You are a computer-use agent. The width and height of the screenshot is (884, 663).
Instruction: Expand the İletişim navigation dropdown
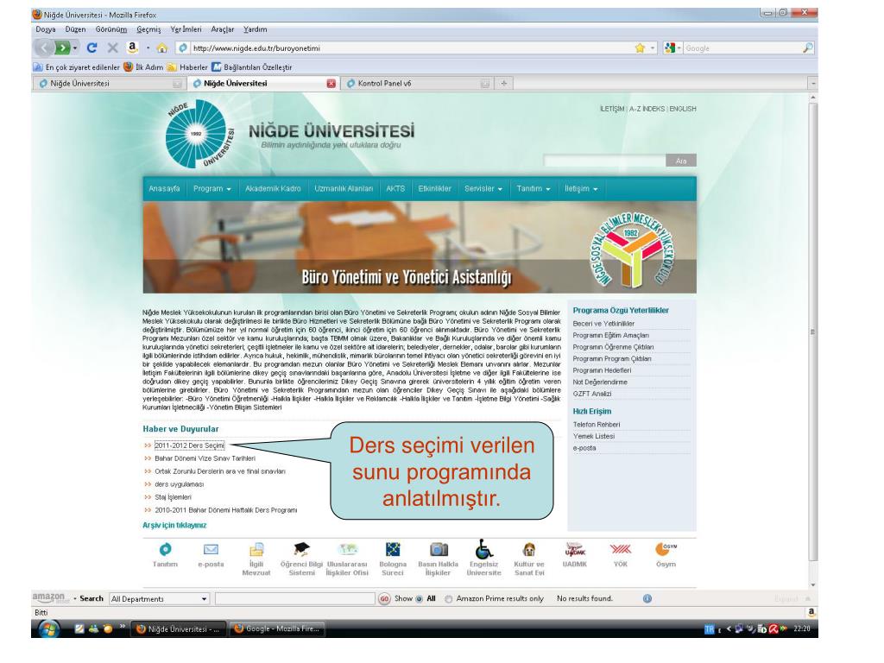(581, 189)
